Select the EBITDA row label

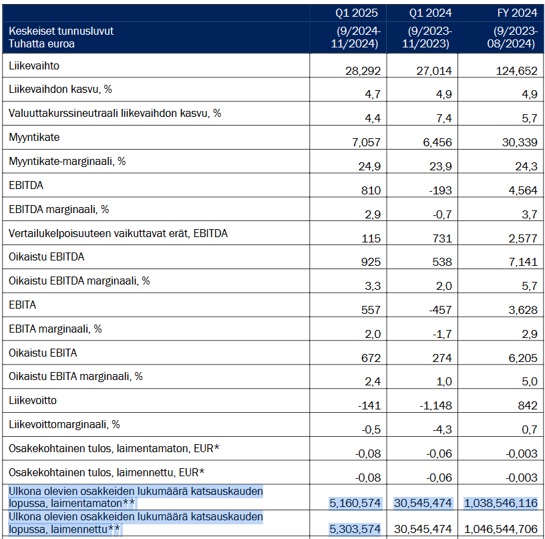(26, 185)
